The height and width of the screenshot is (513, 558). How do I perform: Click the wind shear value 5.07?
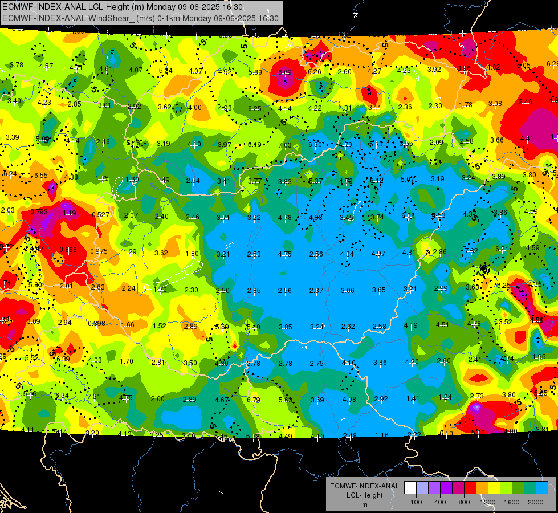[408, 179]
